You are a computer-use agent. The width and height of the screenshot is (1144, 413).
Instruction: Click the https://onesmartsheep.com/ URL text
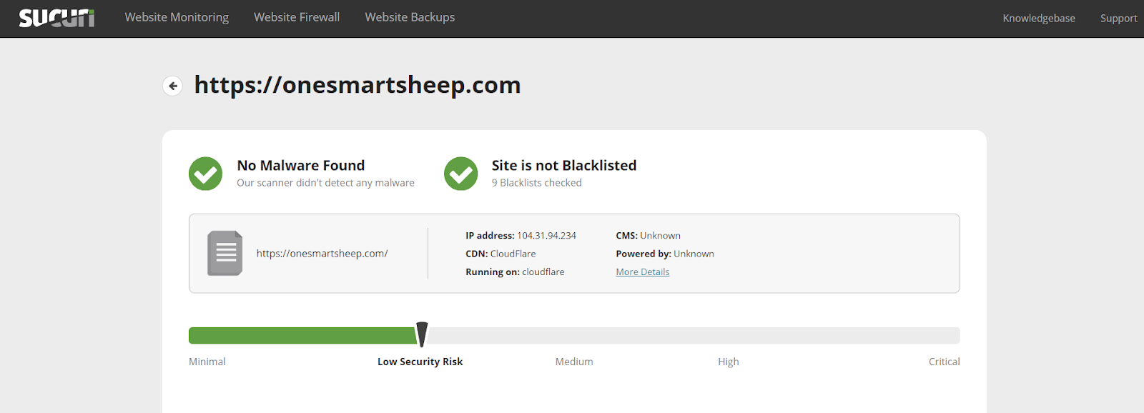click(322, 253)
